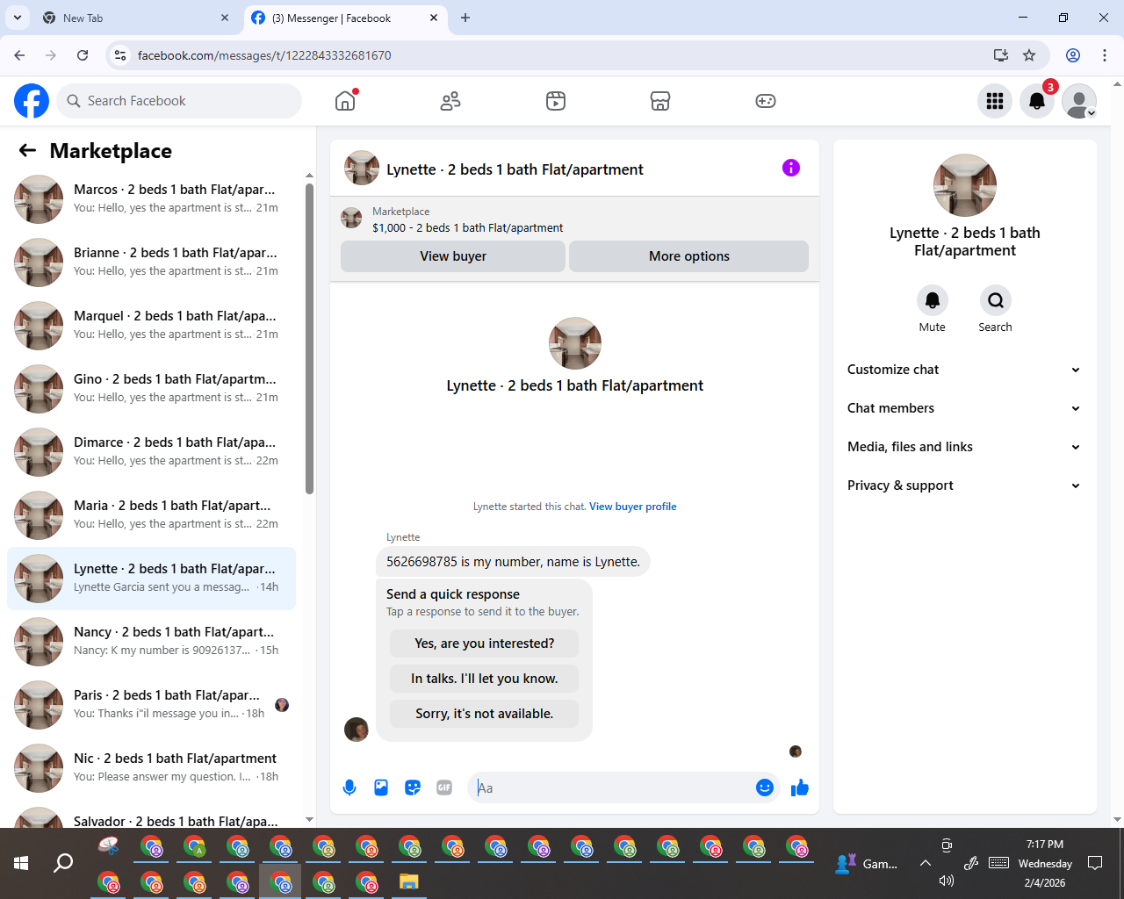This screenshot has width=1124, height=899.
Task: Go to Home feed icon
Action: [345, 101]
